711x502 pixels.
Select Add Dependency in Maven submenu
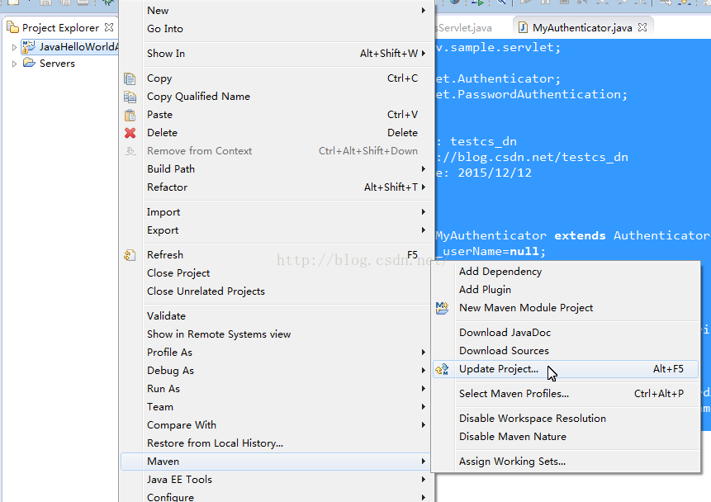click(x=566, y=271)
